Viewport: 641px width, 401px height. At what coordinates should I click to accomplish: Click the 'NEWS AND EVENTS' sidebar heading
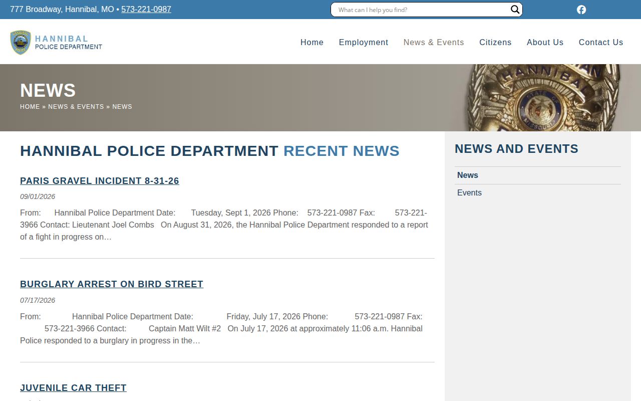tap(516, 149)
